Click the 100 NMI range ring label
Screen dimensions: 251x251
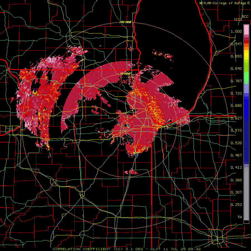pos(125,22)
